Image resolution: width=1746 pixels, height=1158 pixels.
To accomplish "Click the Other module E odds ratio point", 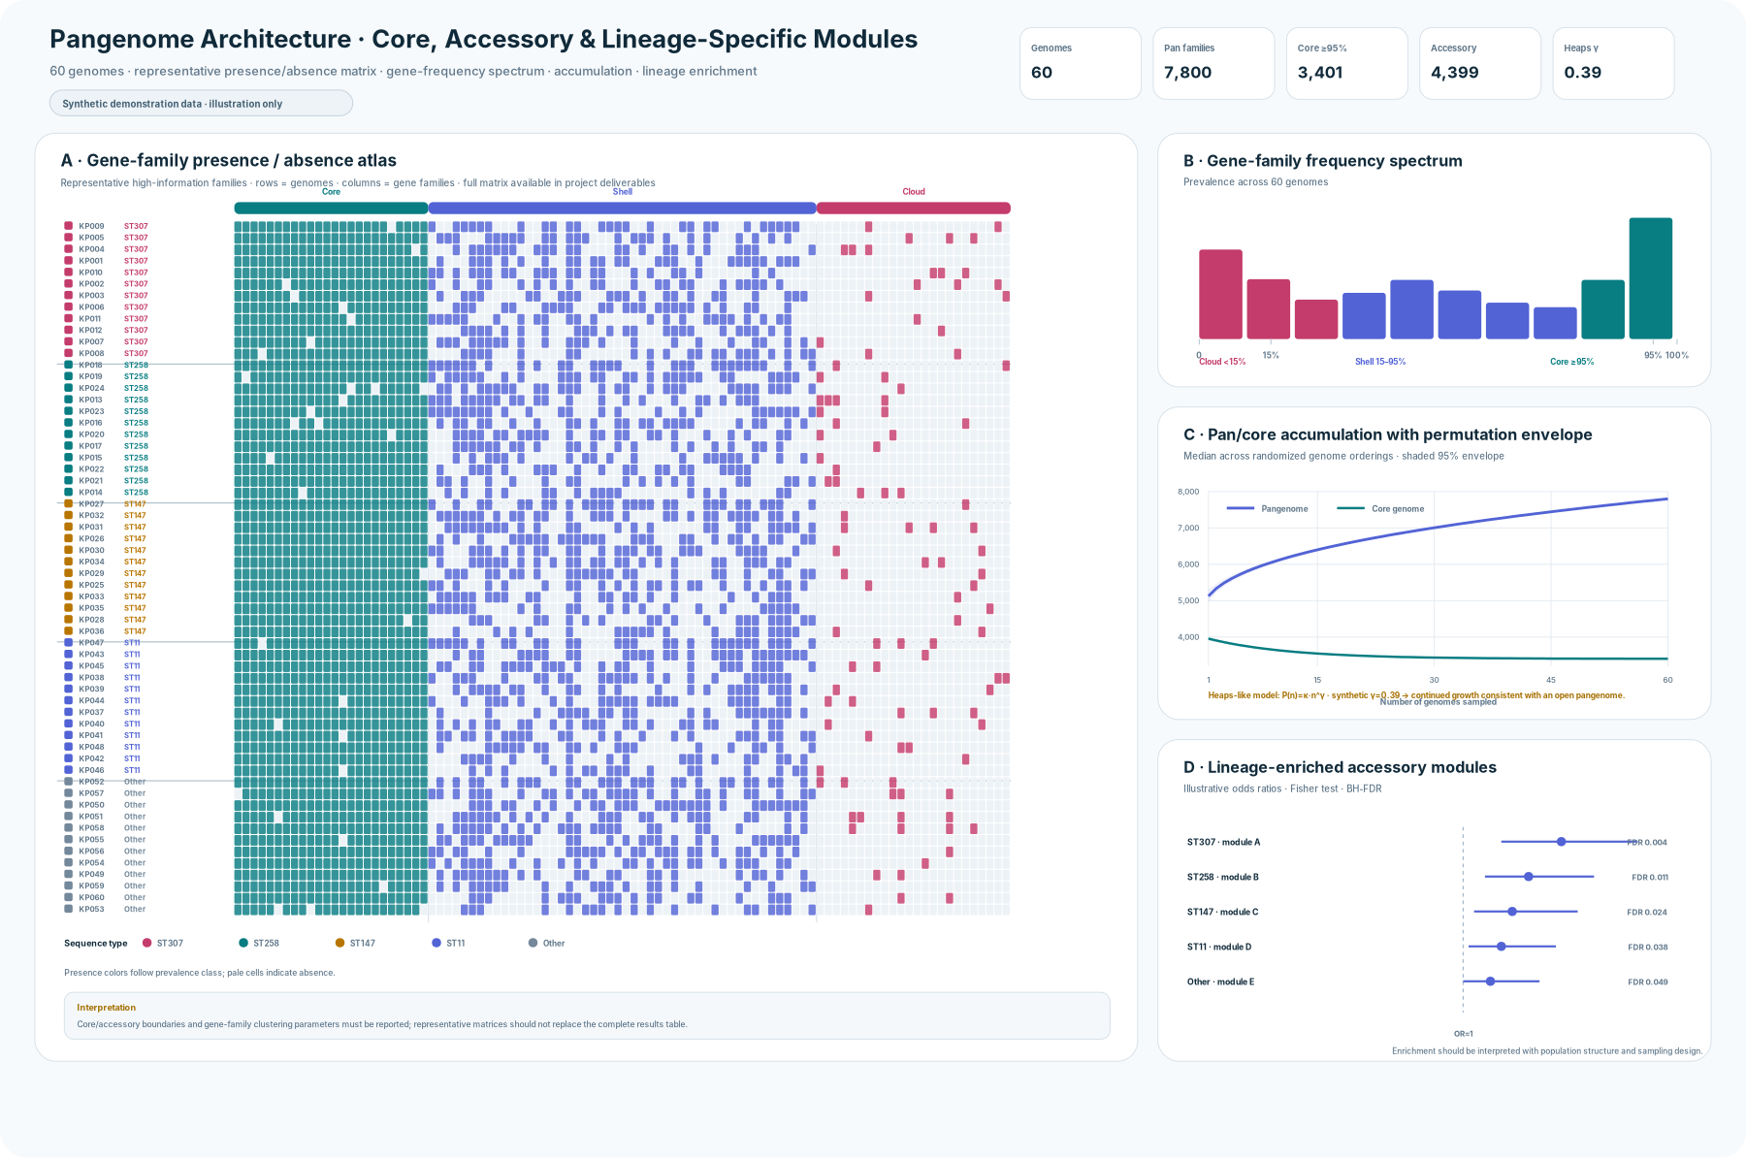I will click(x=1491, y=981).
